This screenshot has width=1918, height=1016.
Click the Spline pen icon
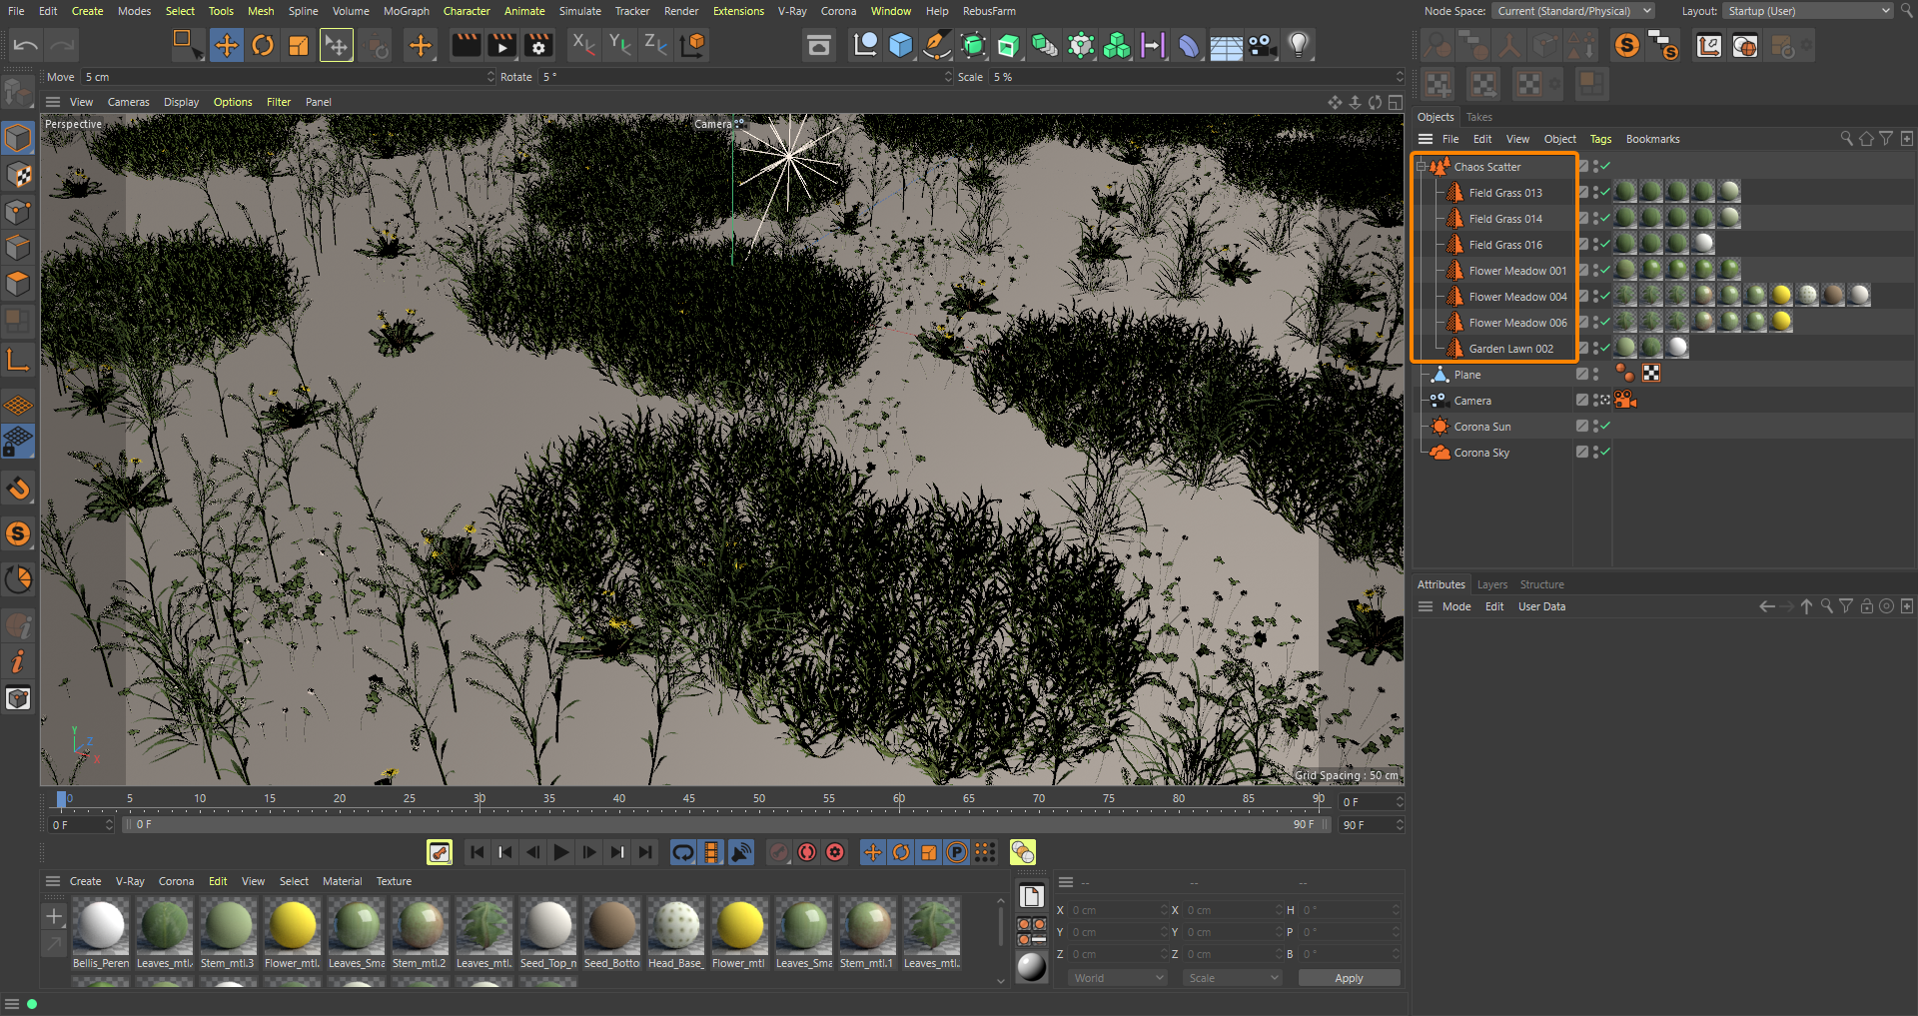point(937,45)
